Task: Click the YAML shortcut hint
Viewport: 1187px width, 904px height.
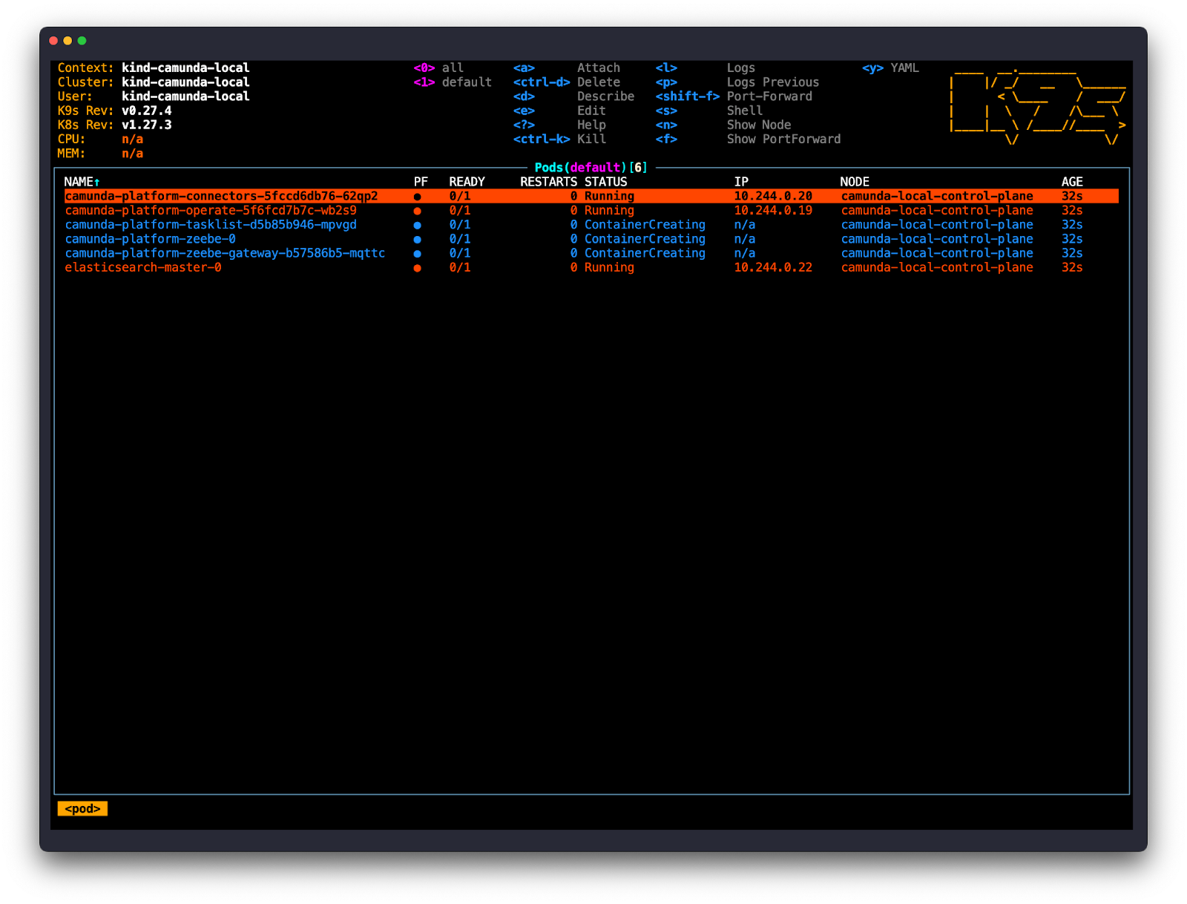Action: [x=890, y=68]
